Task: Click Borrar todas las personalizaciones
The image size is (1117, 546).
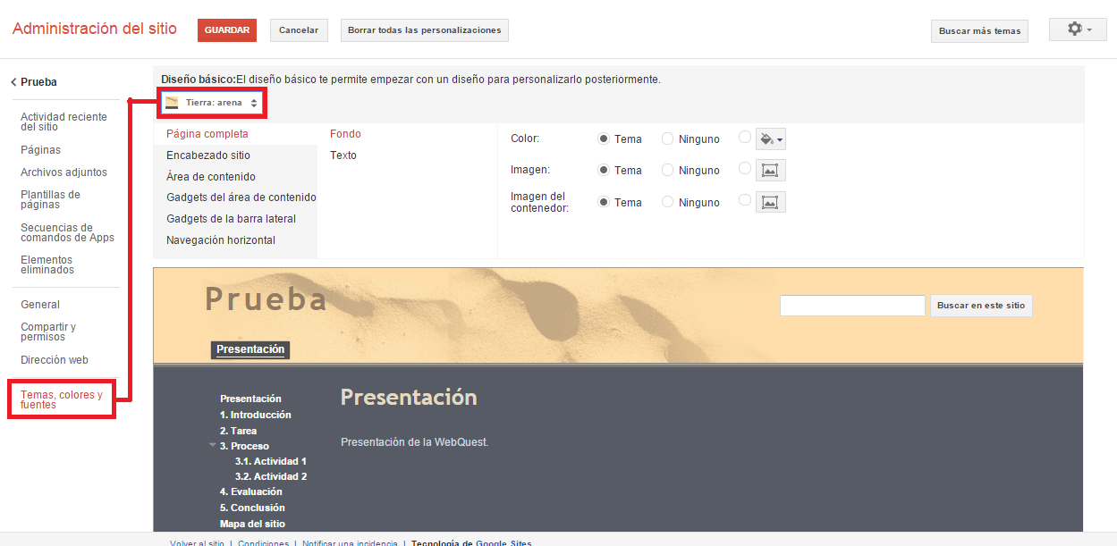Action: pyautogui.click(x=425, y=30)
